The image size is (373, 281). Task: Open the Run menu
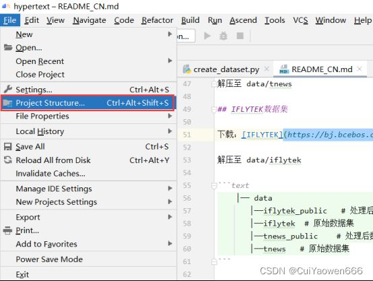[215, 20]
